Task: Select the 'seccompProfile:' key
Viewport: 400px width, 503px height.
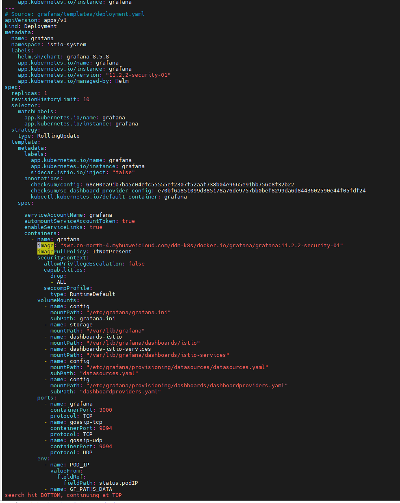Action: 68,288
